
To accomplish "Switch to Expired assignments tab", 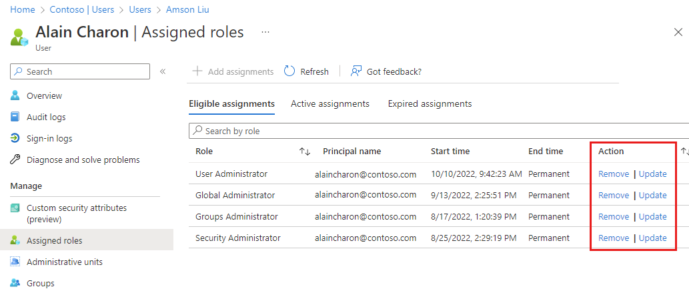I will (430, 103).
